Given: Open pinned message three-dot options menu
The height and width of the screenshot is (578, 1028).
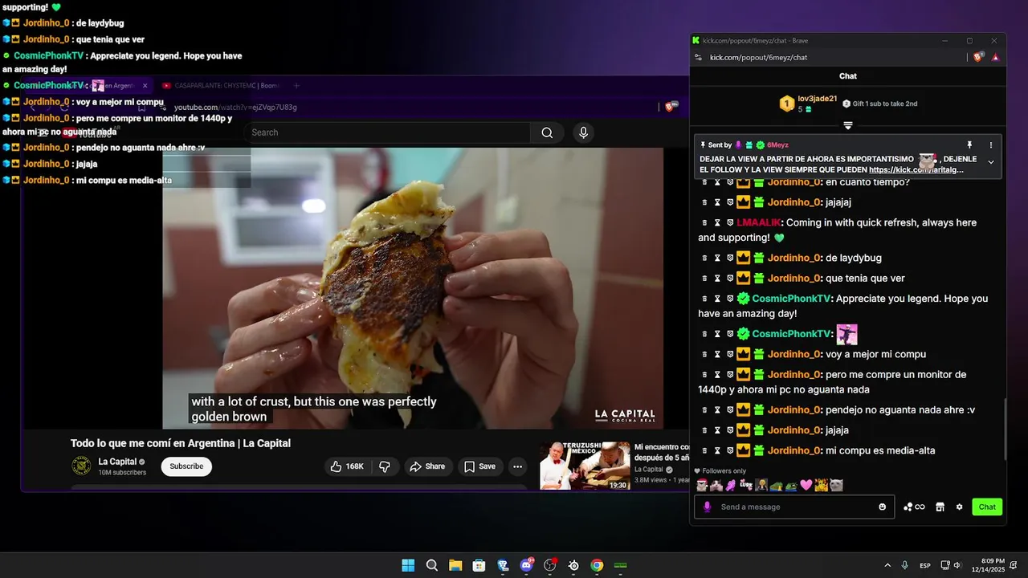Looking at the screenshot, I should [991, 144].
